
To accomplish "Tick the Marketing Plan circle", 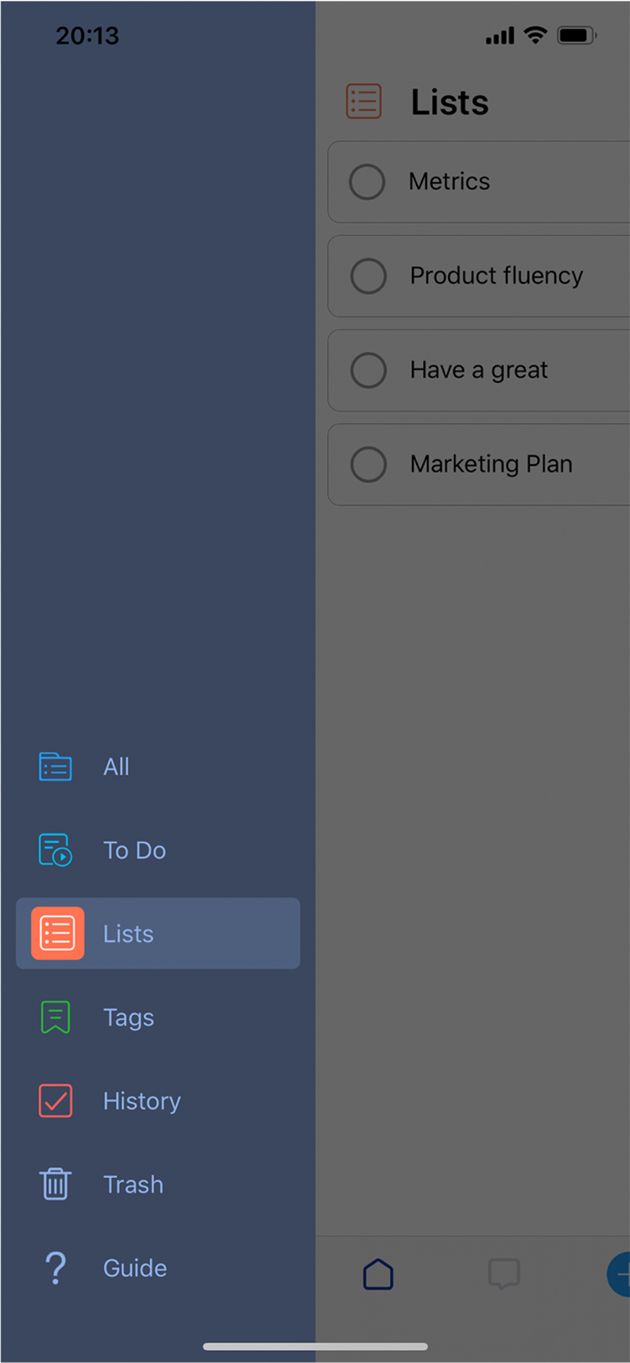I will pyautogui.click(x=368, y=464).
